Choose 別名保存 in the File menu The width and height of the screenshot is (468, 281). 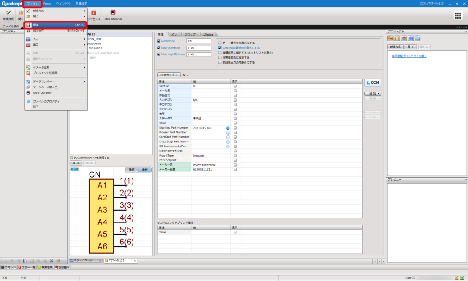(56, 31)
